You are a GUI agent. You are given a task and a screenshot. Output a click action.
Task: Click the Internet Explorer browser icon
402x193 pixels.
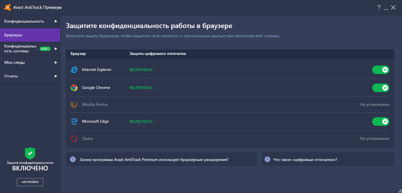tap(74, 70)
